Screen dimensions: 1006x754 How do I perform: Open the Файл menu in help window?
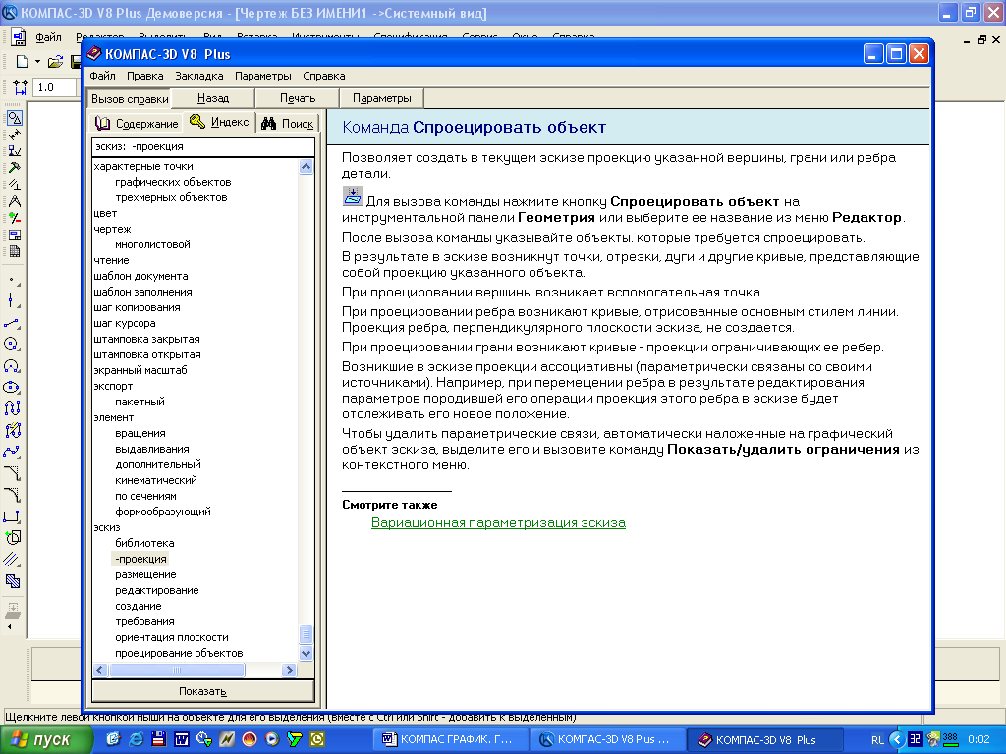click(102, 76)
